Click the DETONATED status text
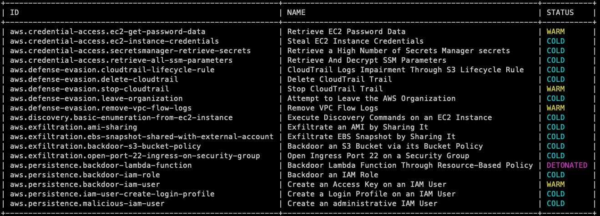600x216 pixels. pyautogui.click(x=567, y=165)
